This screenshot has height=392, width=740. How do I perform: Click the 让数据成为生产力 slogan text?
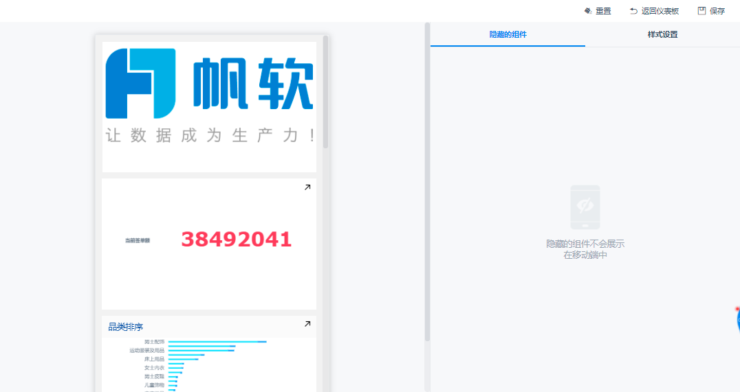[210, 136]
